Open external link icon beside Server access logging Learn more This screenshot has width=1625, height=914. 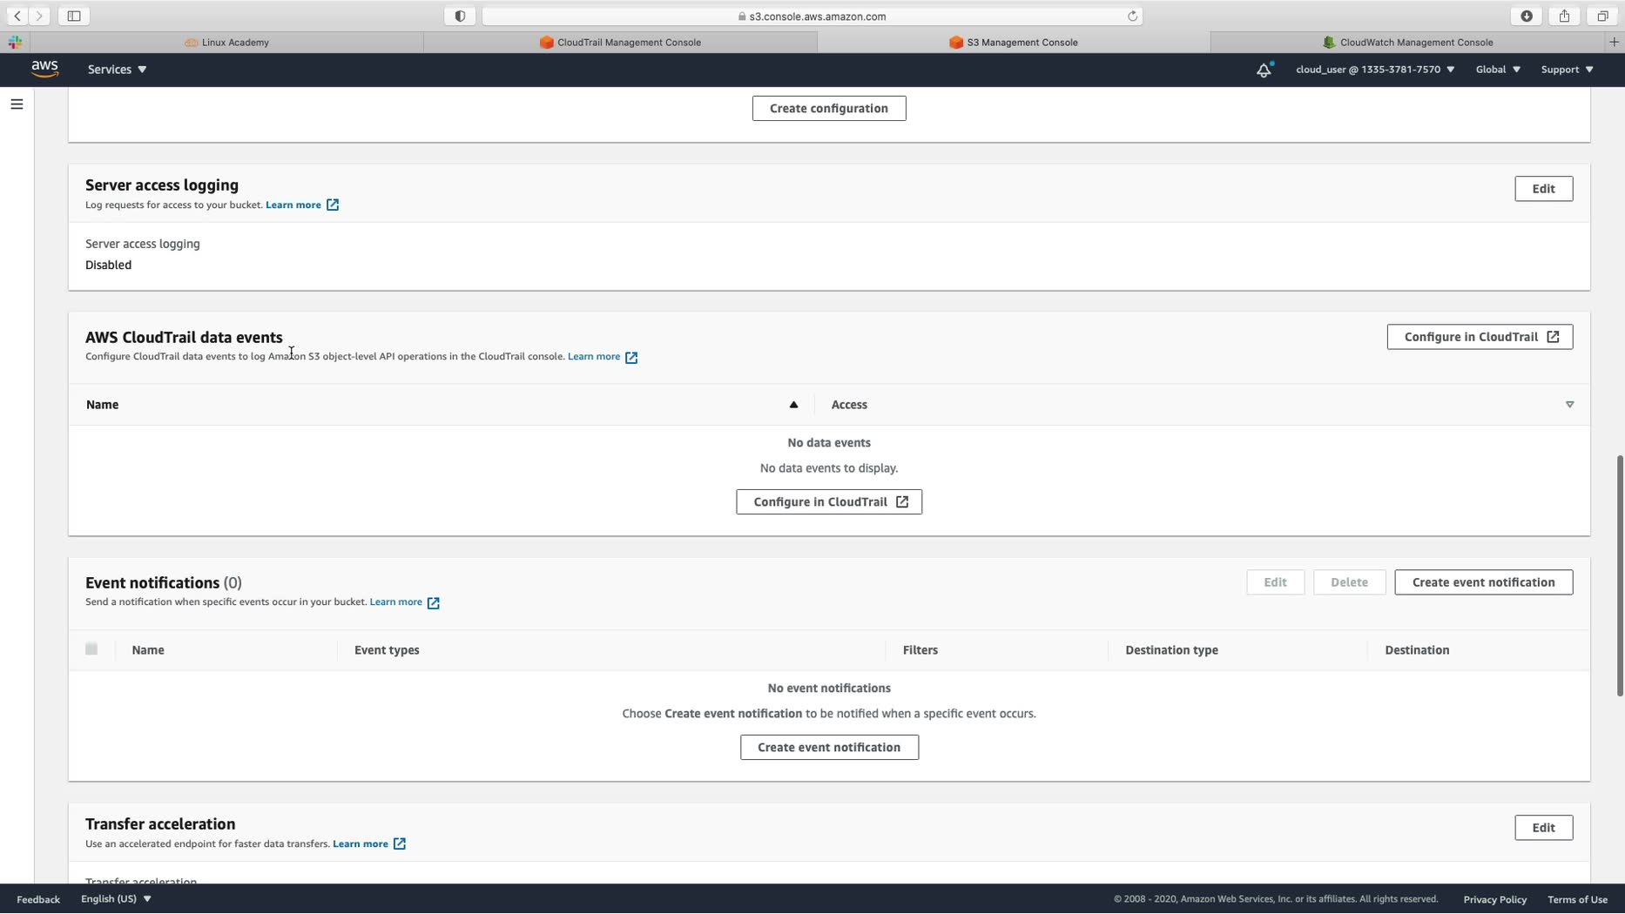point(333,205)
